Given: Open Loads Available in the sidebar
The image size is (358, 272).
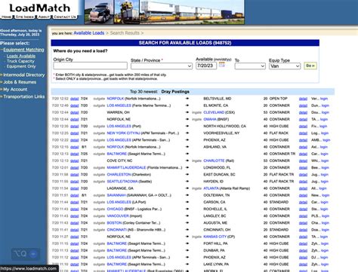Looking at the screenshot, I should tap(21, 56).
